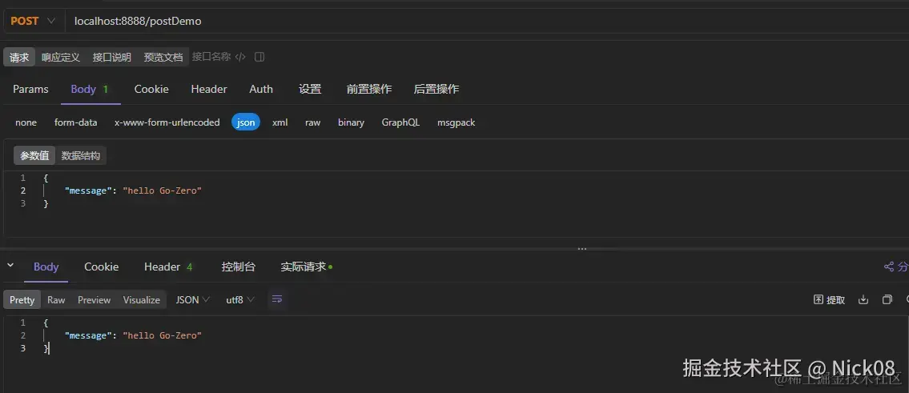
Task: Click the request body "hello Go-Zero" value
Action: tap(163, 190)
